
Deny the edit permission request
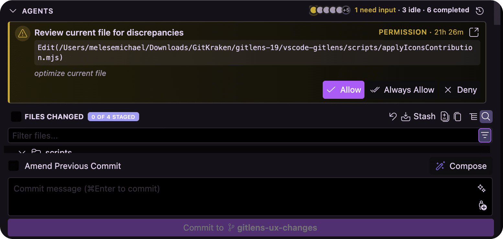point(461,90)
